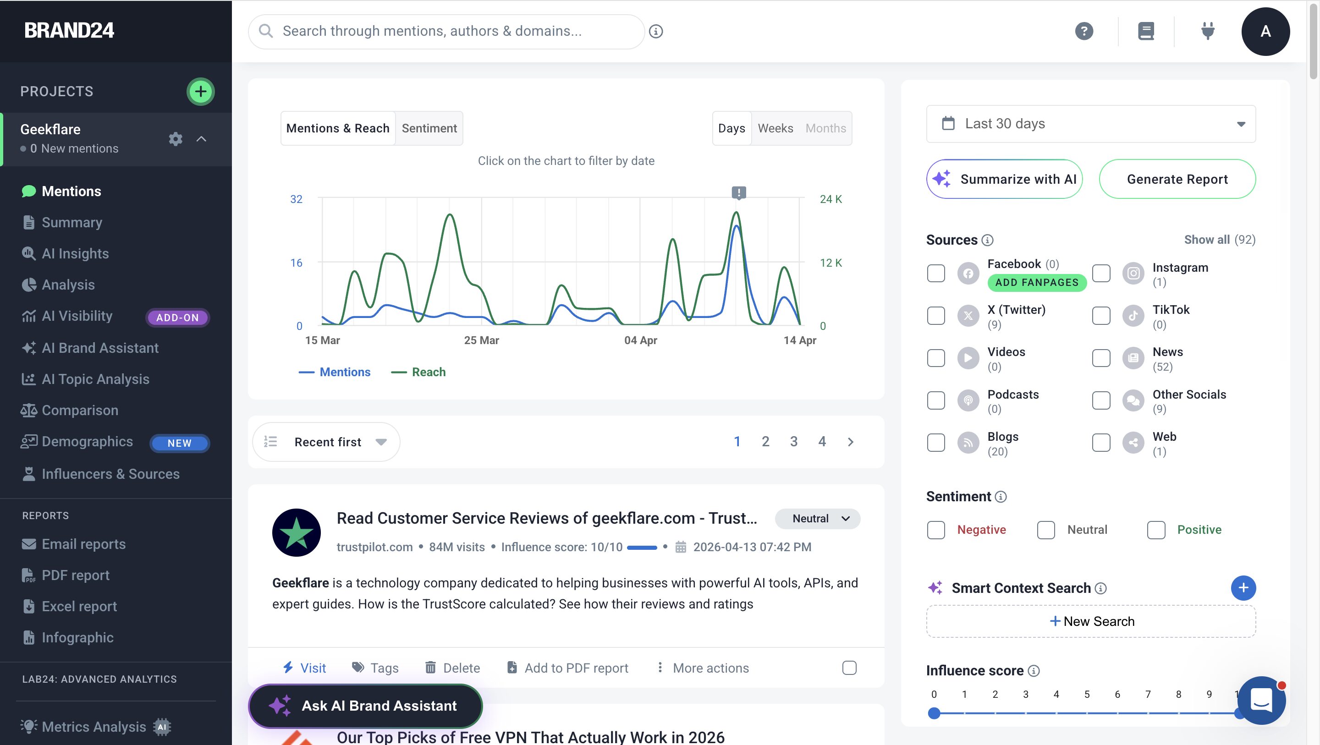Tick the Negative sentiment checkbox
Image resolution: width=1320 pixels, height=745 pixels.
(x=935, y=530)
